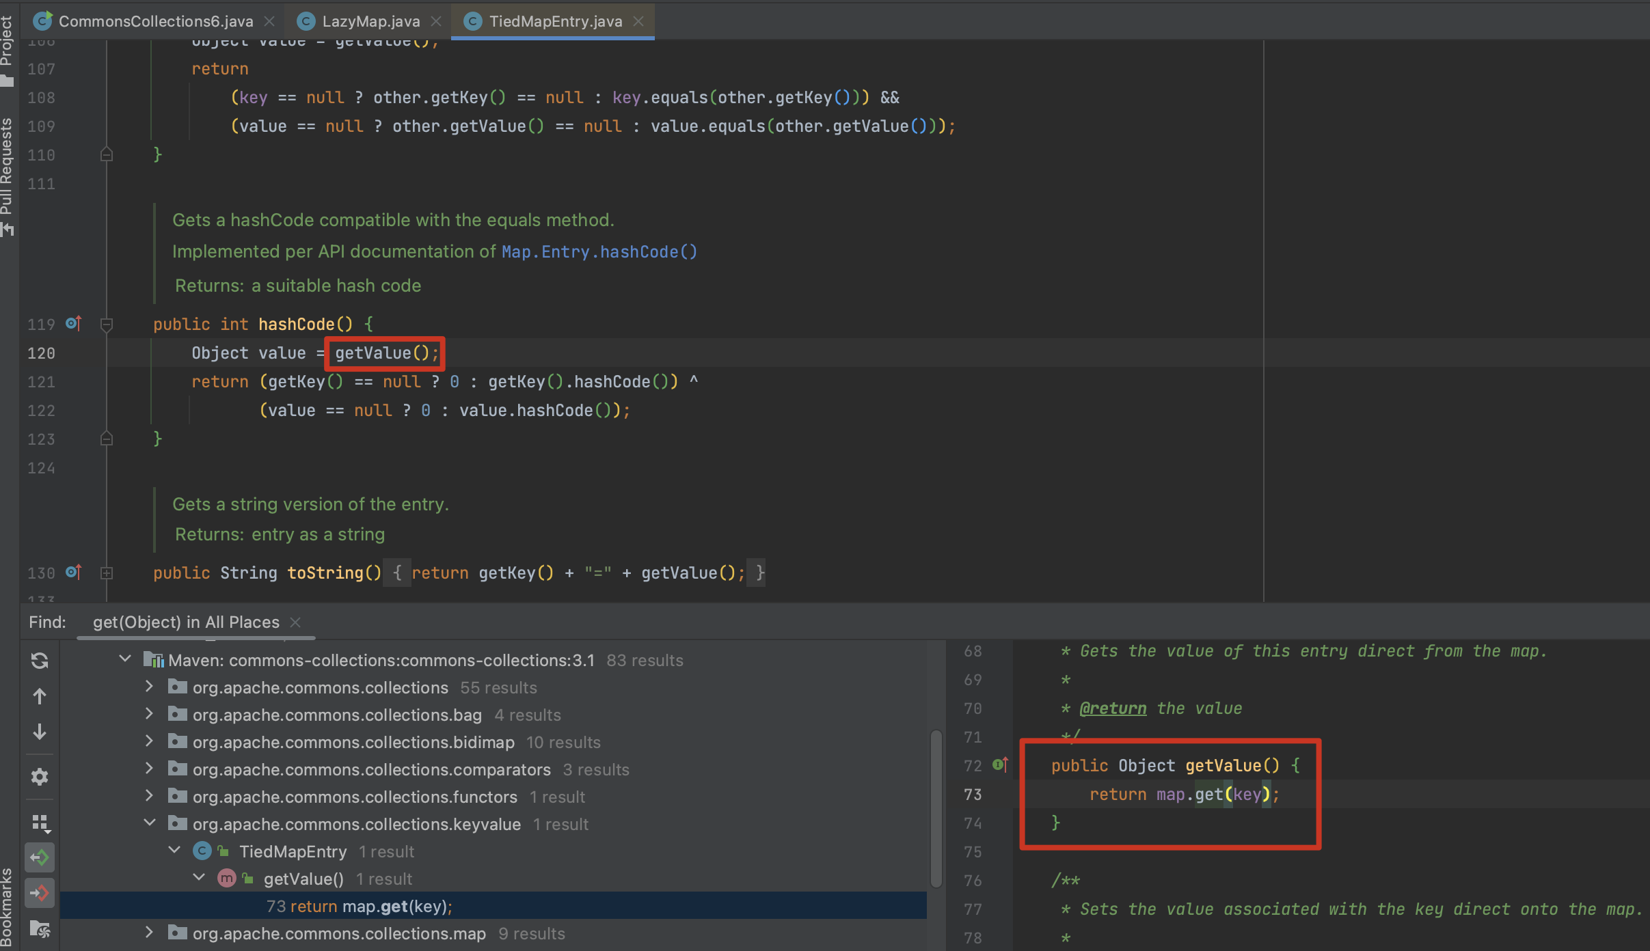The width and height of the screenshot is (1650, 951).
Task: Toggle show write access usages
Action: [x=40, y=893]
